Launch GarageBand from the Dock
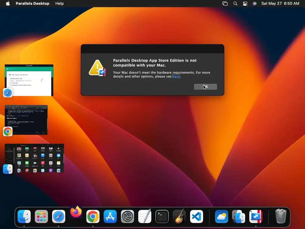 click(x=179, y=216)
